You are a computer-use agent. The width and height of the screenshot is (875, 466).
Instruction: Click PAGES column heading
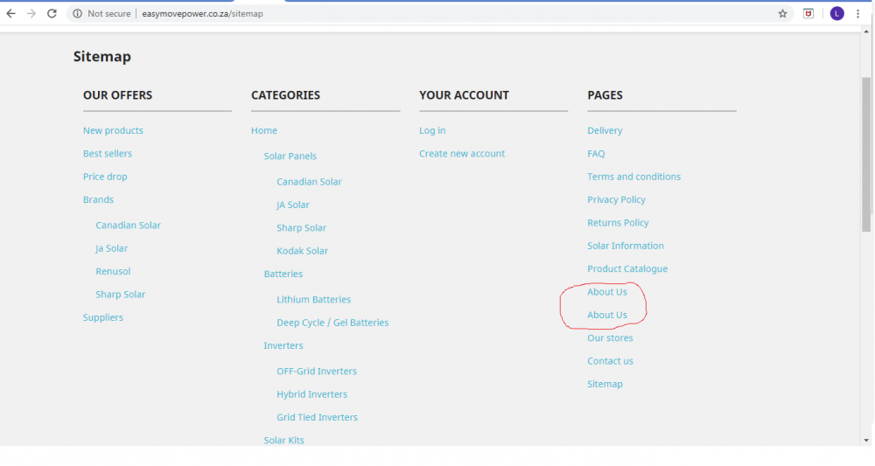(x=605, y=95)
